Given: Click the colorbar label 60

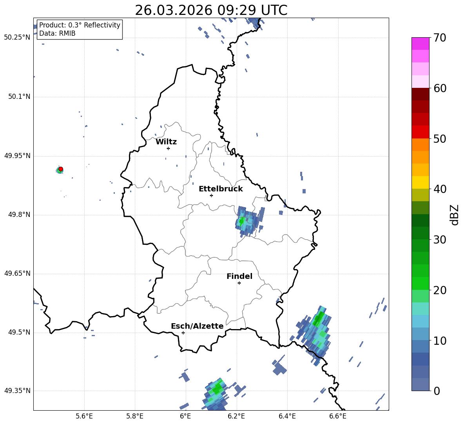Looking at the screenshot, I should pyautogui.click(x=440, y=88).
